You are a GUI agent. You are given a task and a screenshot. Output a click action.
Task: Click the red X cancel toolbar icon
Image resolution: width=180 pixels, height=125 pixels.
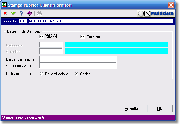tap(5, 13)
